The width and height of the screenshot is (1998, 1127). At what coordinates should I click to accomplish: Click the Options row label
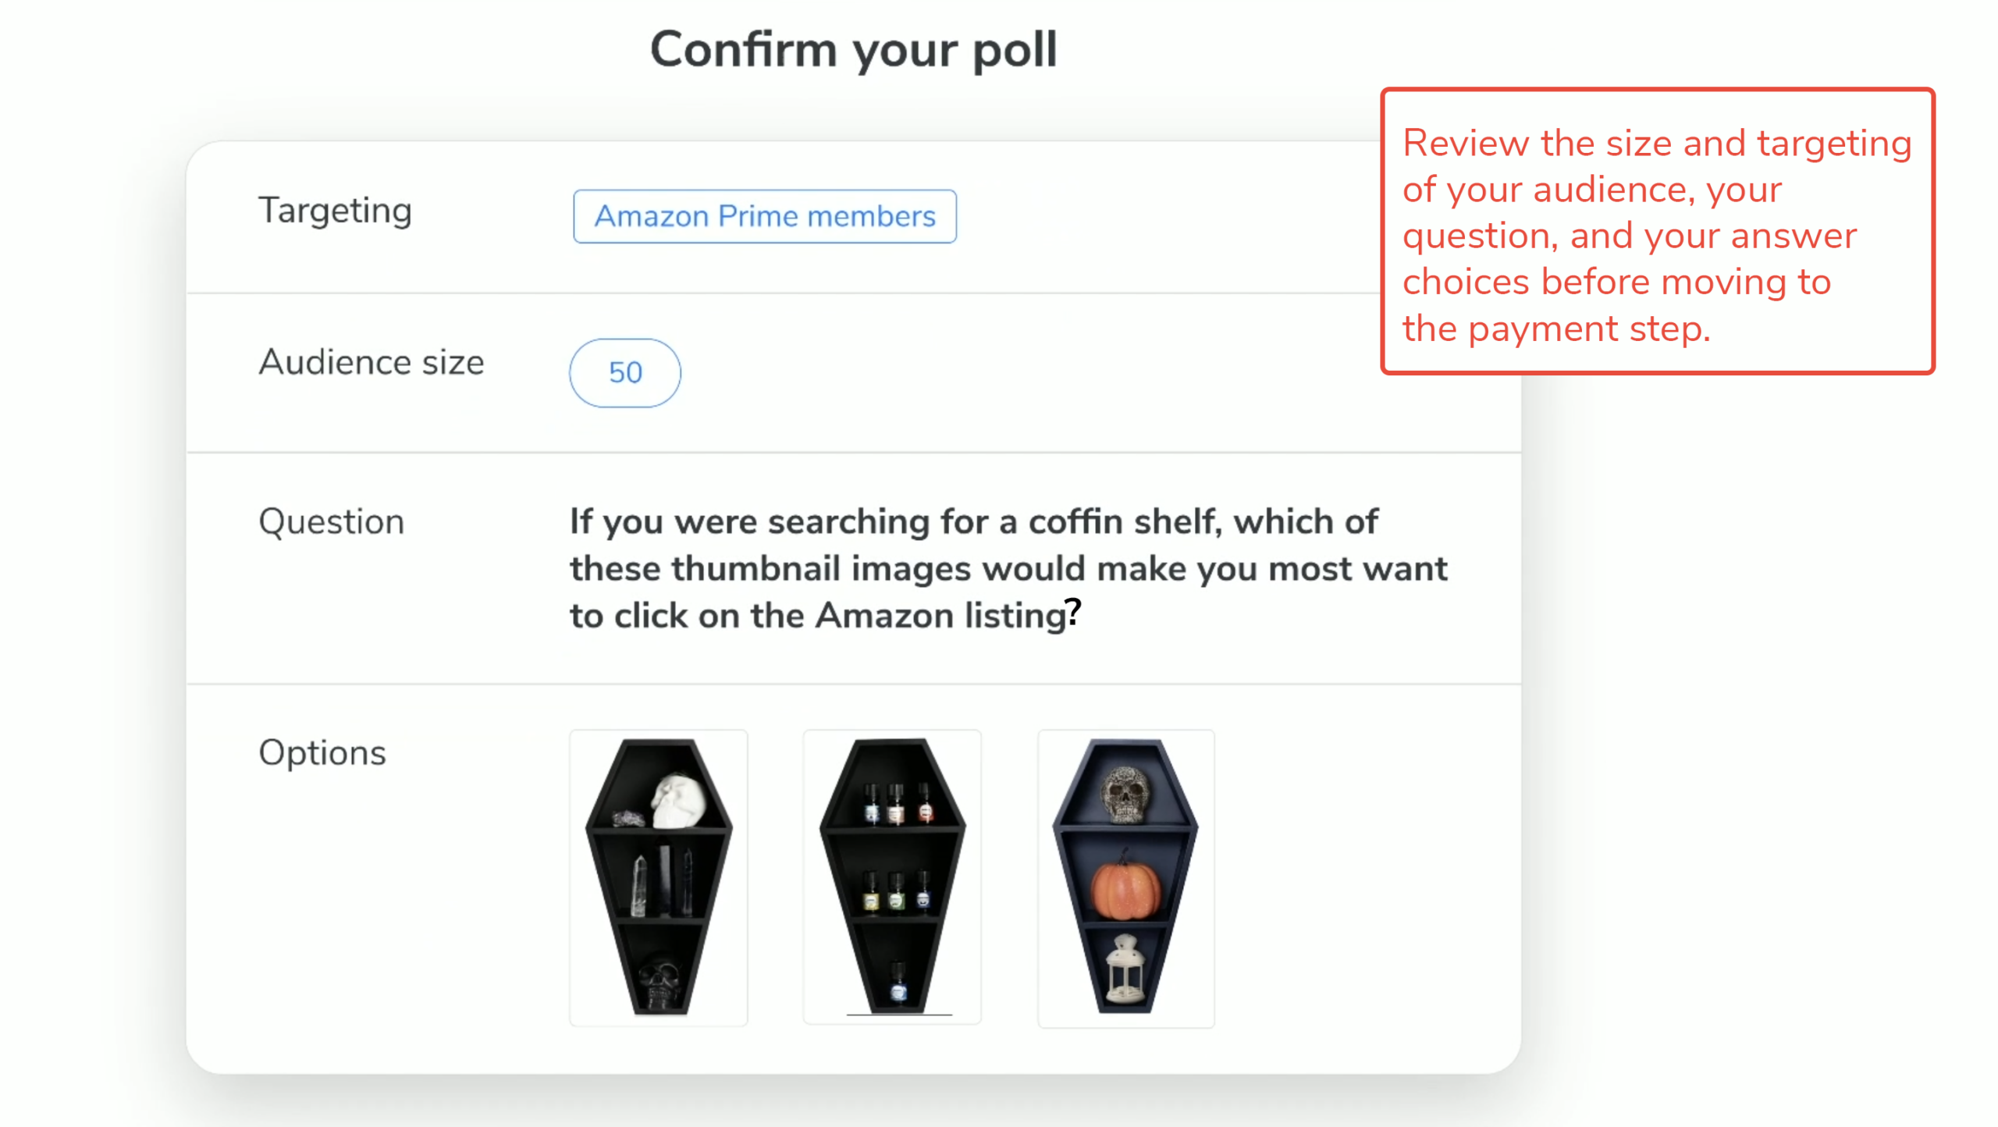coord(322,752)
